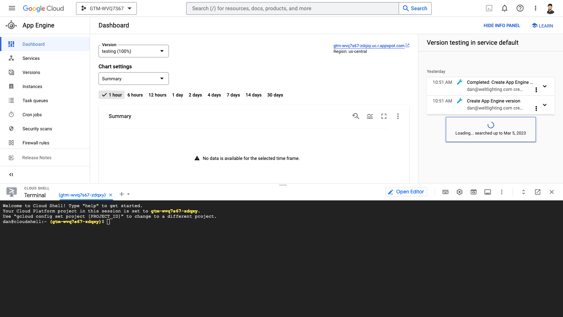Select the 30 days time range

tap(275, 95)
